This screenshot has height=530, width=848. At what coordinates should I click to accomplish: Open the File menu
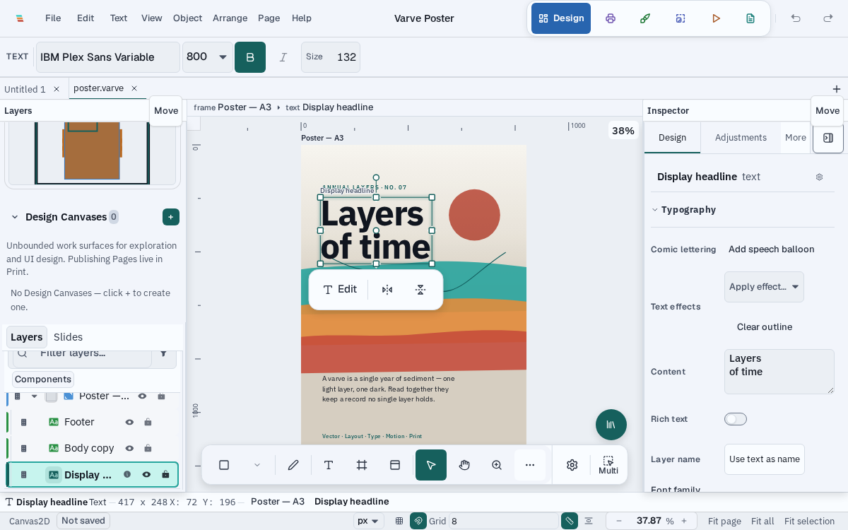[x=53, y=18]
